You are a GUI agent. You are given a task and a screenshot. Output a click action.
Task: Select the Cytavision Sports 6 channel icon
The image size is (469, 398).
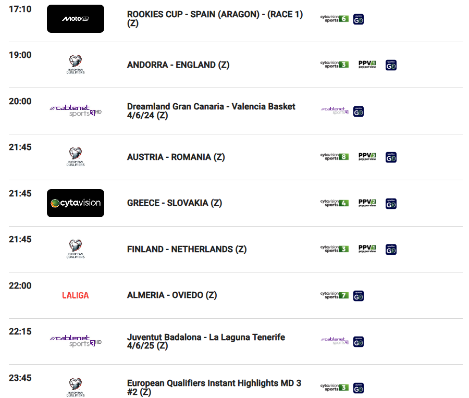(x=335, y=19)
